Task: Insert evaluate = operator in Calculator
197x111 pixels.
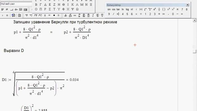Action: point(182,14)
